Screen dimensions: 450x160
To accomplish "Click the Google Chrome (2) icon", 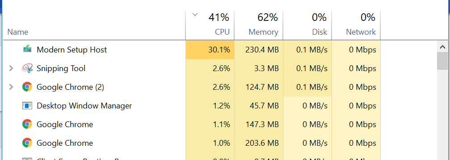I will click(x=27, y=87).
